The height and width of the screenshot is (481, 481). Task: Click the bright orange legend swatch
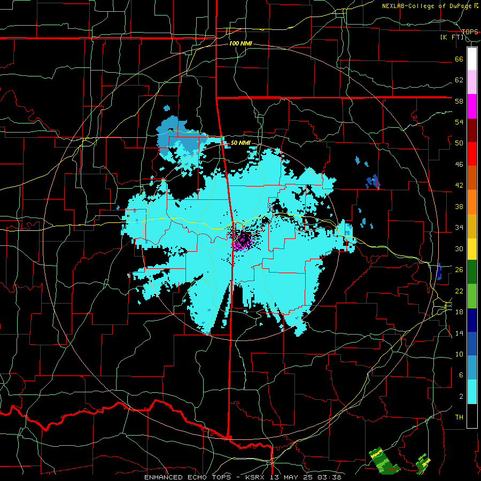coord(472,202)
